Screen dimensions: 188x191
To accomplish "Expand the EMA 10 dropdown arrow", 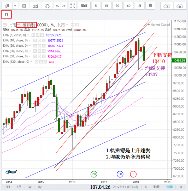I will 30,40.
